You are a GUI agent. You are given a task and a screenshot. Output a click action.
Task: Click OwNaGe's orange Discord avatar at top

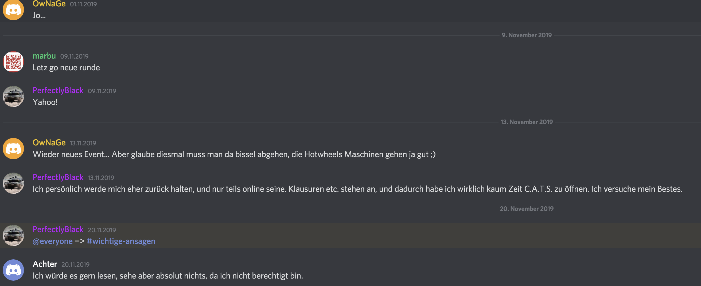point(13,10)
